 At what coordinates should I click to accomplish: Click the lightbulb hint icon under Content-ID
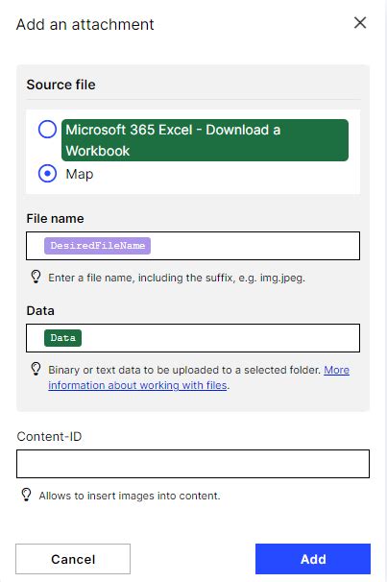click(x=26, y=495)
